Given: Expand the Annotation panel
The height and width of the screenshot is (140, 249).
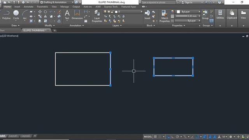Looking at the screenshot, I should click(77, 25).
